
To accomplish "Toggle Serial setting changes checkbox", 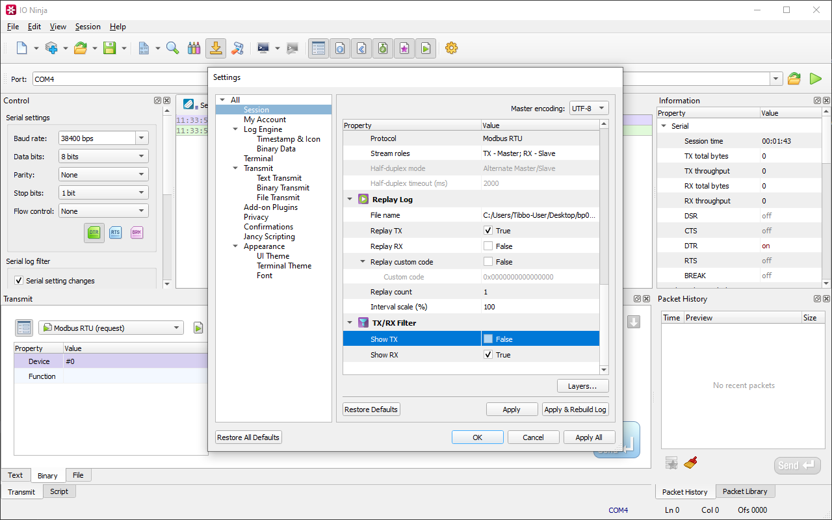I will (19, 281).
